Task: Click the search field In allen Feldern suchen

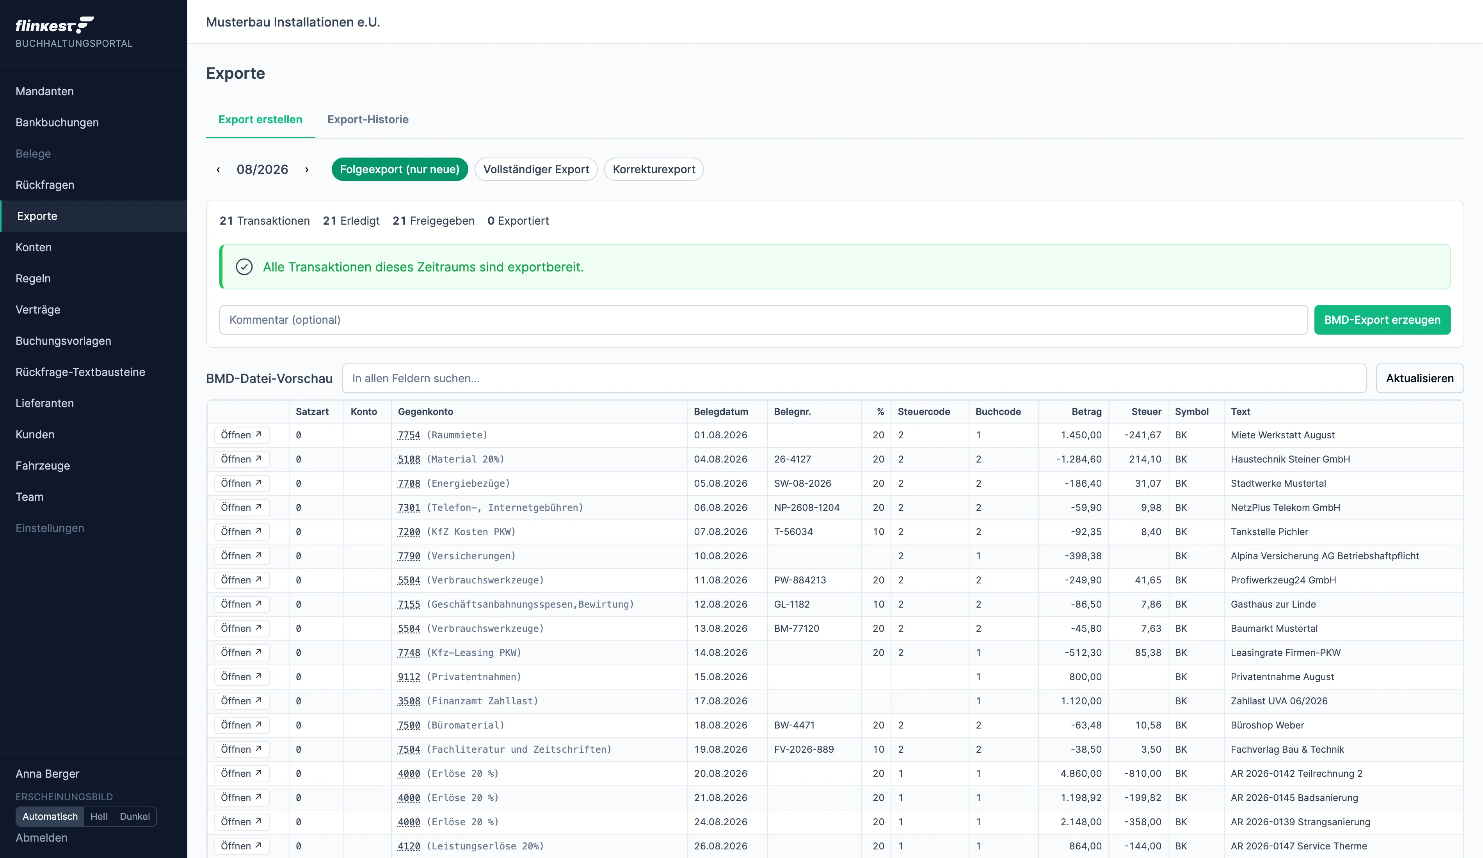Action: tap(854, 378)
